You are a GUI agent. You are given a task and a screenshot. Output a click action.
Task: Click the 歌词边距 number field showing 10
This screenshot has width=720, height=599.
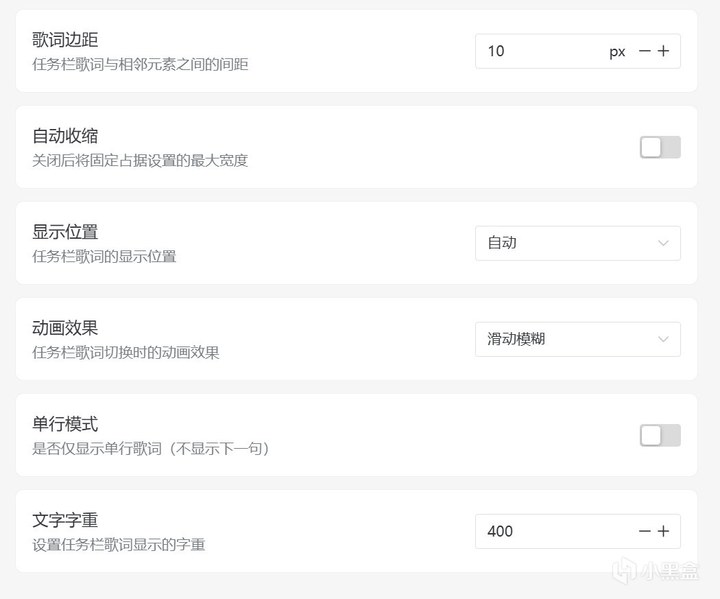(x=542, y=51)
